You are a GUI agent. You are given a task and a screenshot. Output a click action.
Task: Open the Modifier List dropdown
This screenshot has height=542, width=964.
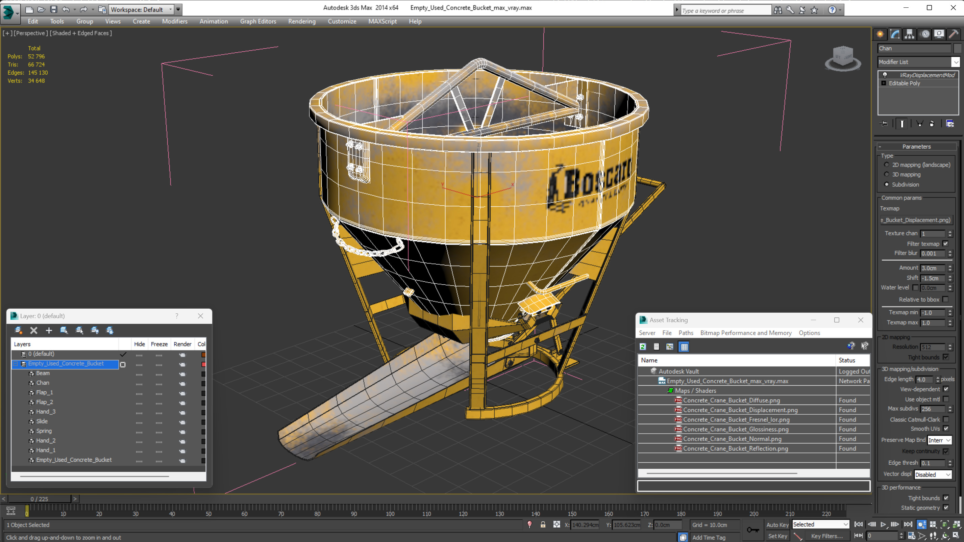919,62
